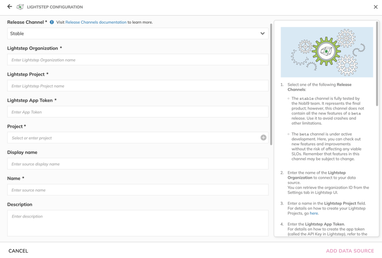Screen dimensions: 382x258
Task: Click the CANCEL button
Action: [x=18, y=250]
